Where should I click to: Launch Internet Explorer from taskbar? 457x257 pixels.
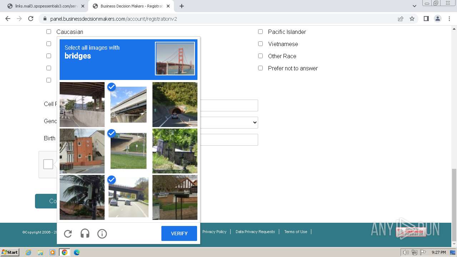coord(29,252)
